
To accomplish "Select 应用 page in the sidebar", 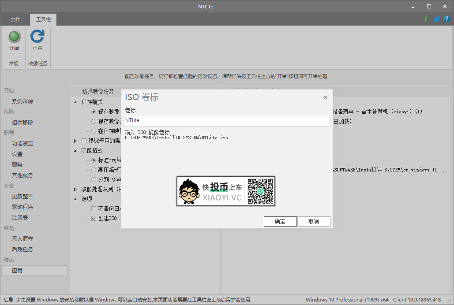I will point(34,271).
